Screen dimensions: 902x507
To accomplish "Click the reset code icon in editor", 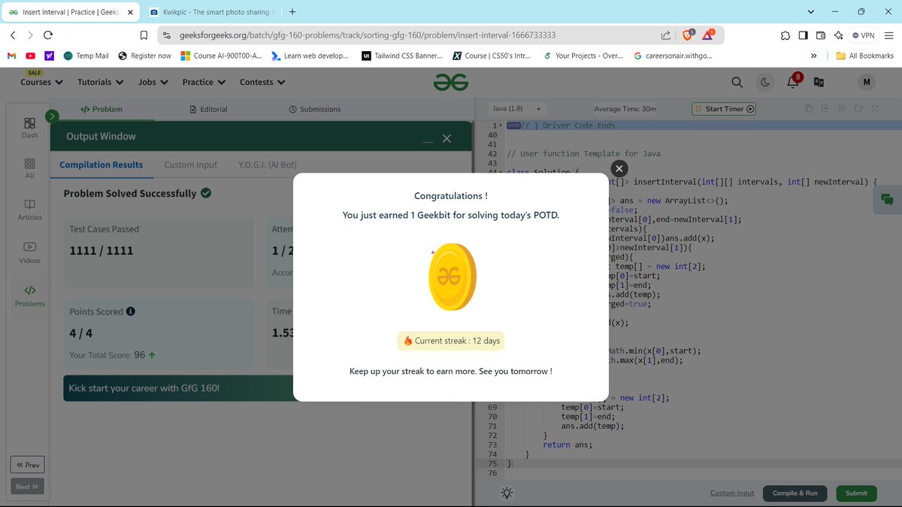I will [858, 109].
